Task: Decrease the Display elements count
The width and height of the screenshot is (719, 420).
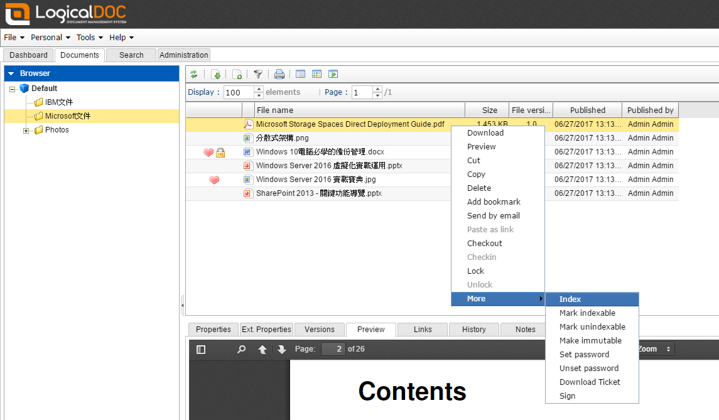Action: point(259,95)
